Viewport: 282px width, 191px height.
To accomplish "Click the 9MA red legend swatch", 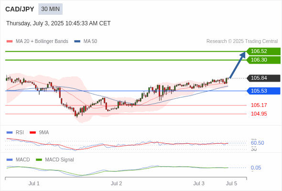I will point(33,133).
